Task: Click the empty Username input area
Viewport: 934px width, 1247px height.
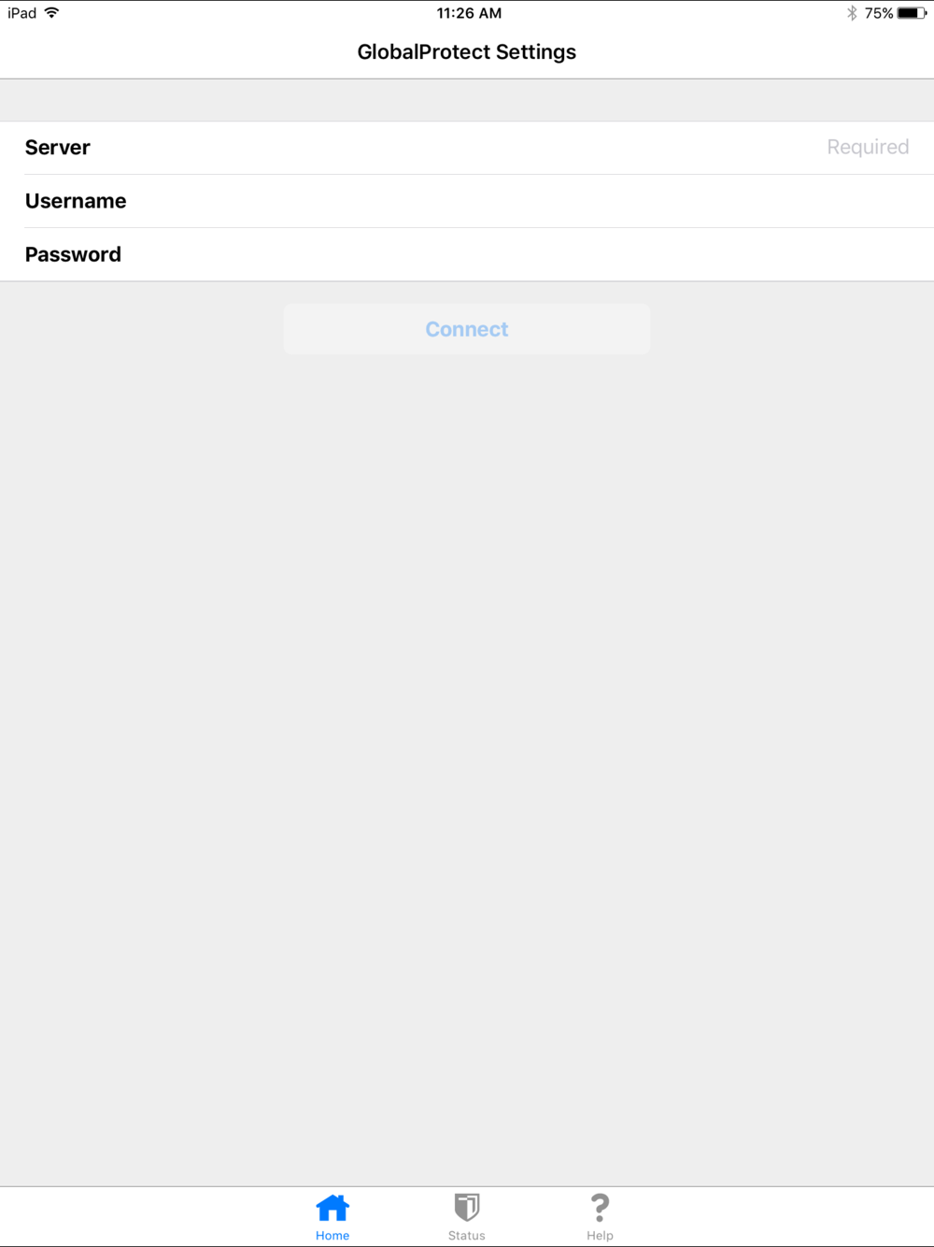Action: click(x=532, y=201)
